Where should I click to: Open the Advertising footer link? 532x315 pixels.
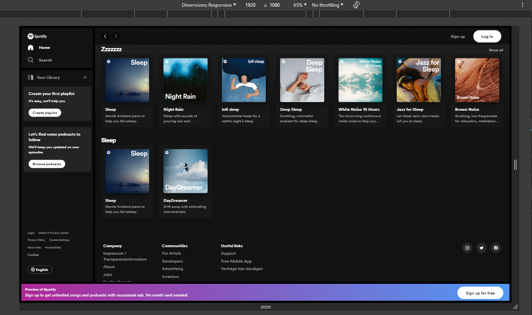coord(172,269)
